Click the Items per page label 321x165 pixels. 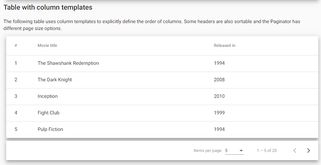coord(208,151)
